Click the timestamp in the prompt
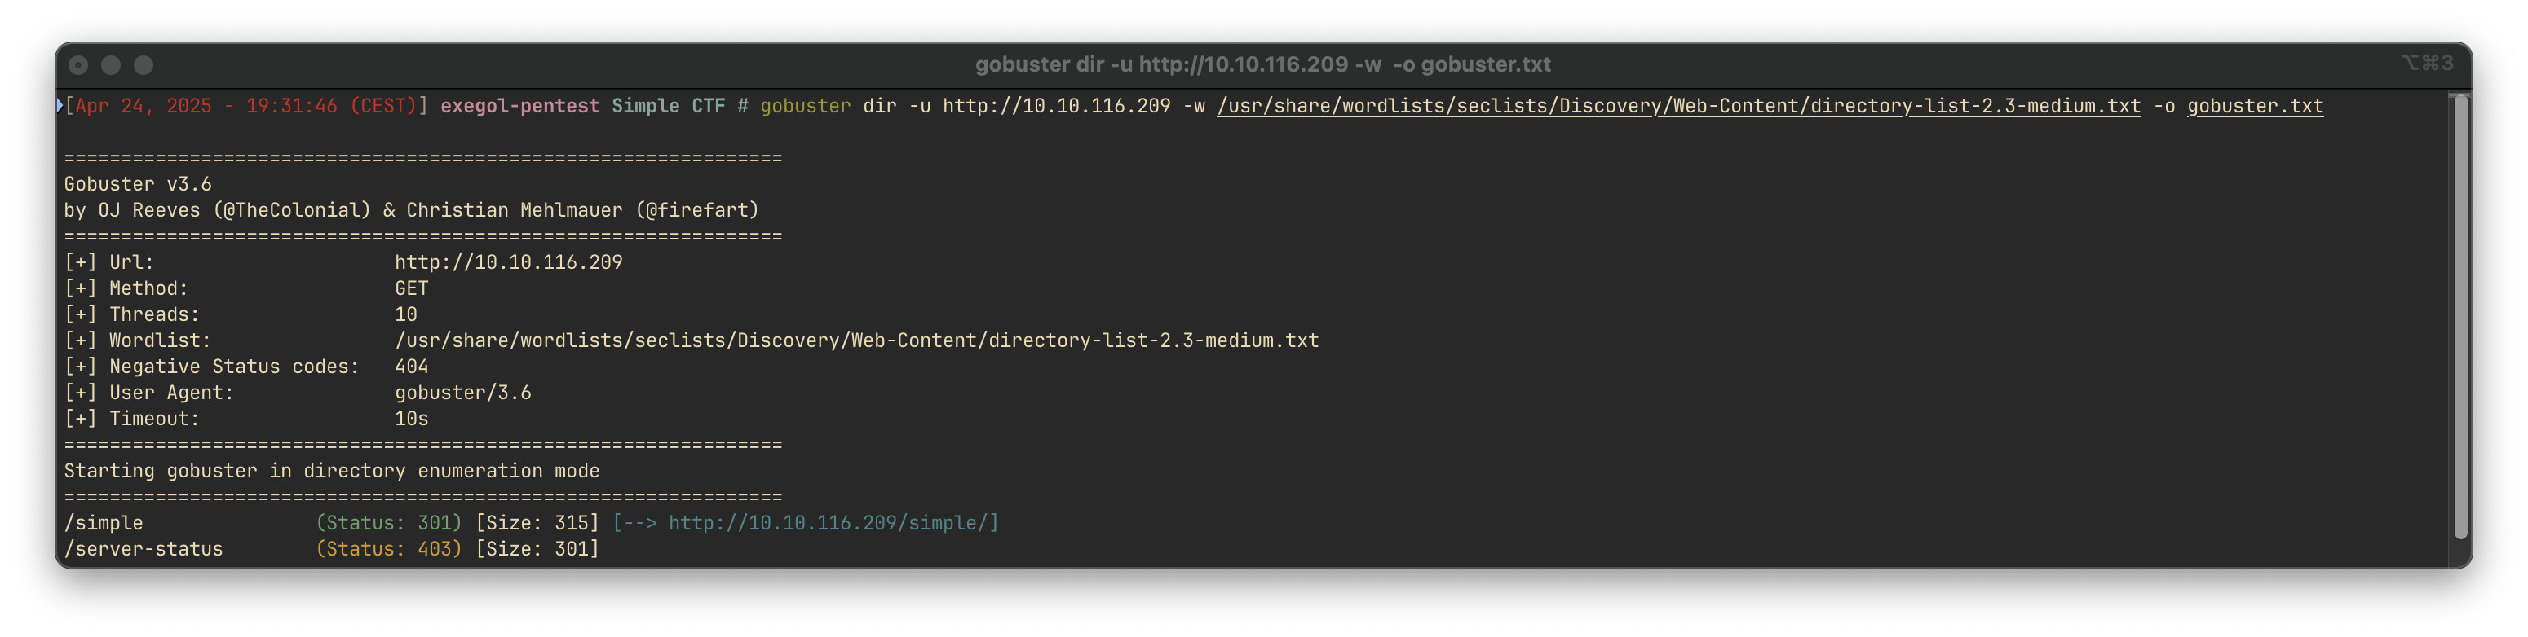2528x637 pixels. 246,106
